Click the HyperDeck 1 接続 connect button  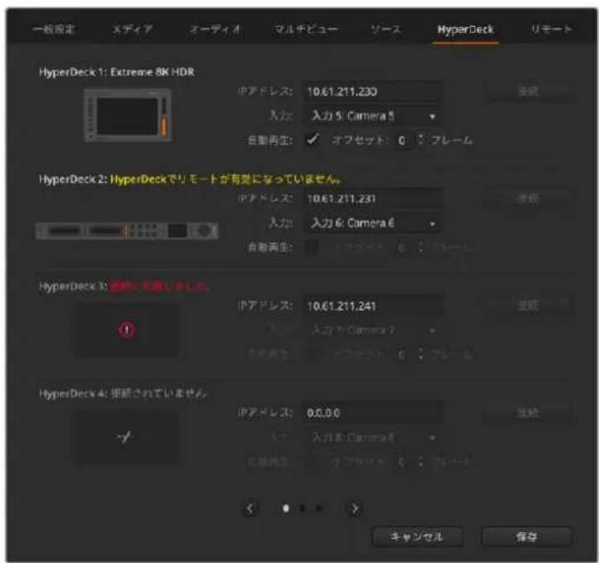[x=528, y=91]
